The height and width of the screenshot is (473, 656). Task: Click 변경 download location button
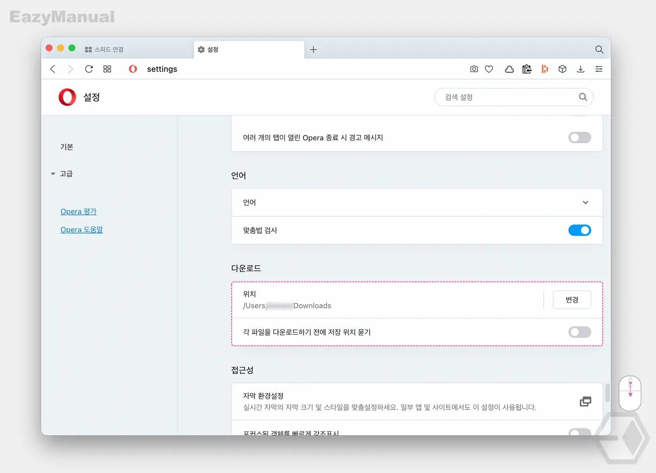[x=572, y=300]
